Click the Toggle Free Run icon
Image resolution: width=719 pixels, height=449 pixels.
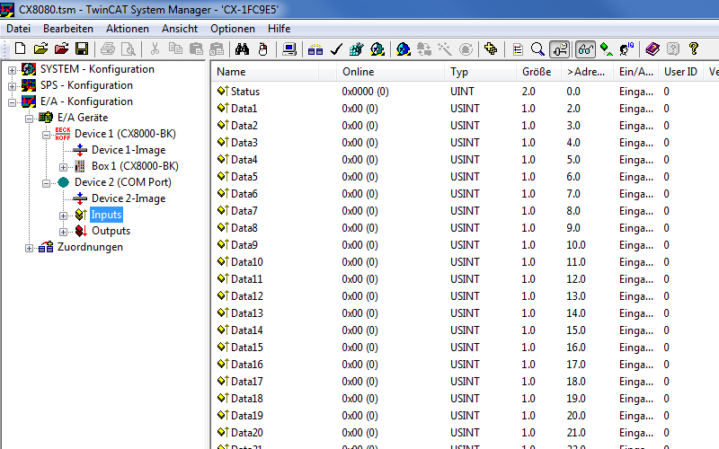click(466, 48)
